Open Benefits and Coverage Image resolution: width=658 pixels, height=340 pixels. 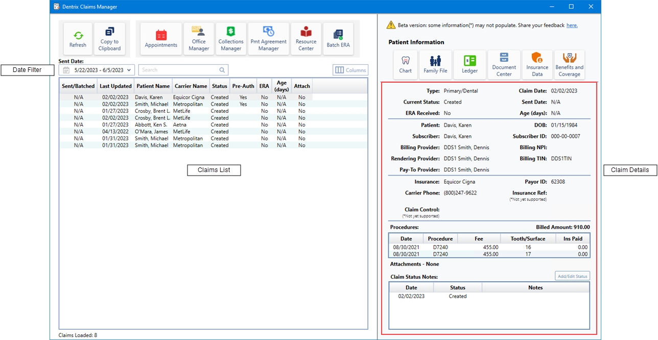point(569,65)
